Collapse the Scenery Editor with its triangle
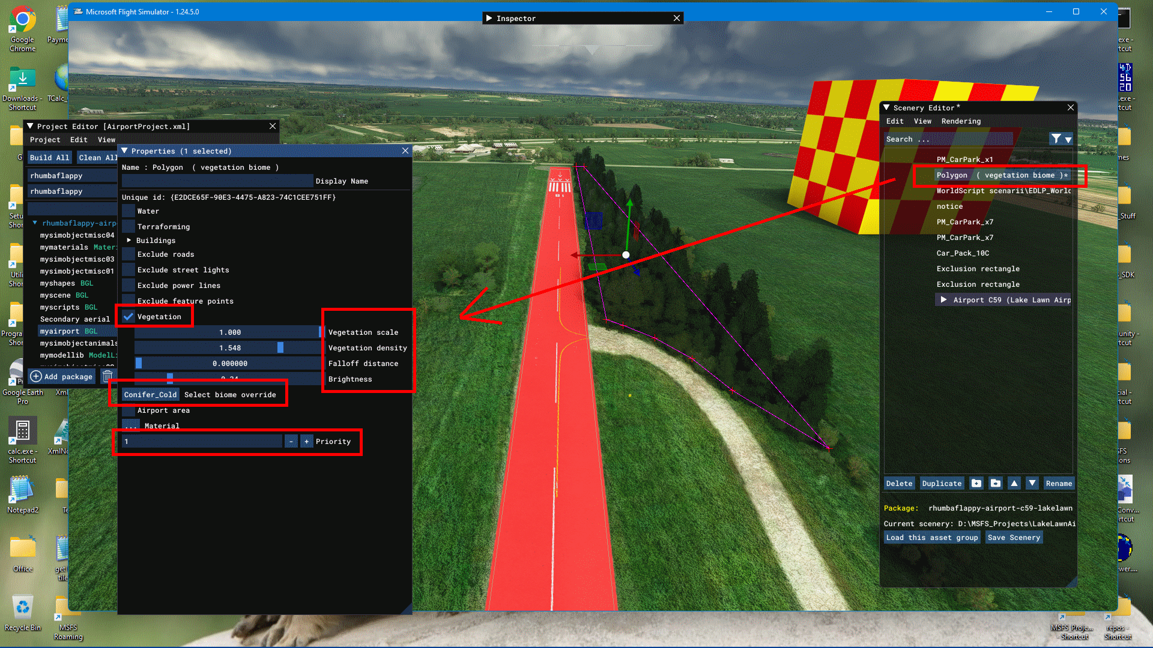Image resolution: width=1153 pixels, height=648 pixels. [x=886, y=107]
